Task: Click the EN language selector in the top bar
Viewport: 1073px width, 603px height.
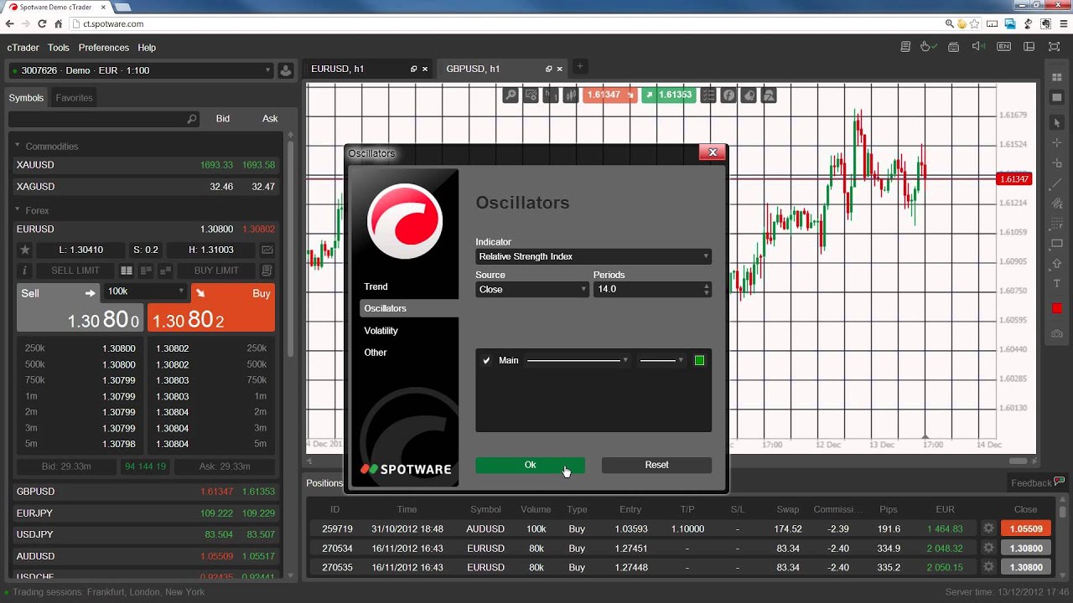Action: pyautogui.click(x=1003, y=47)
